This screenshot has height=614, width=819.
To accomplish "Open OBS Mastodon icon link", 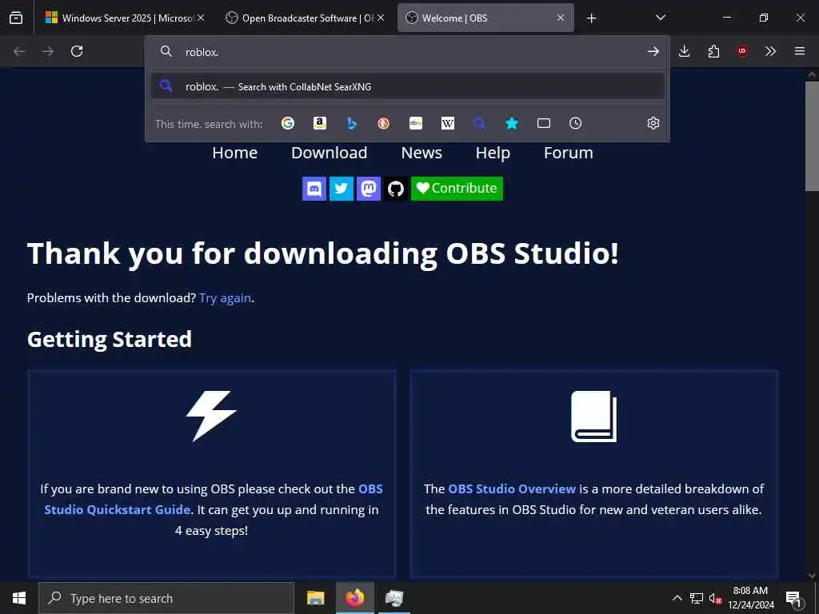I will (x=369, y=189).
